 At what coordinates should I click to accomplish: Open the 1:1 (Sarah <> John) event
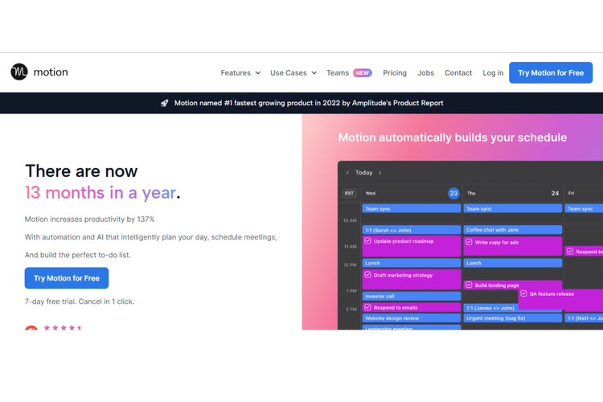pyautogui.click(x=411, y=230)
